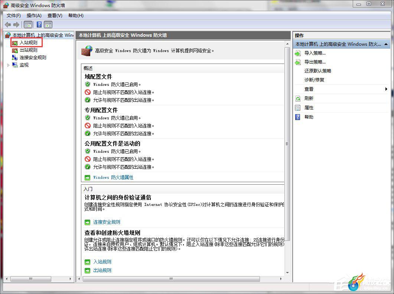Click the center pane scroll right arrow
Screen dimensions: 394x294
[x=281, y=279]
